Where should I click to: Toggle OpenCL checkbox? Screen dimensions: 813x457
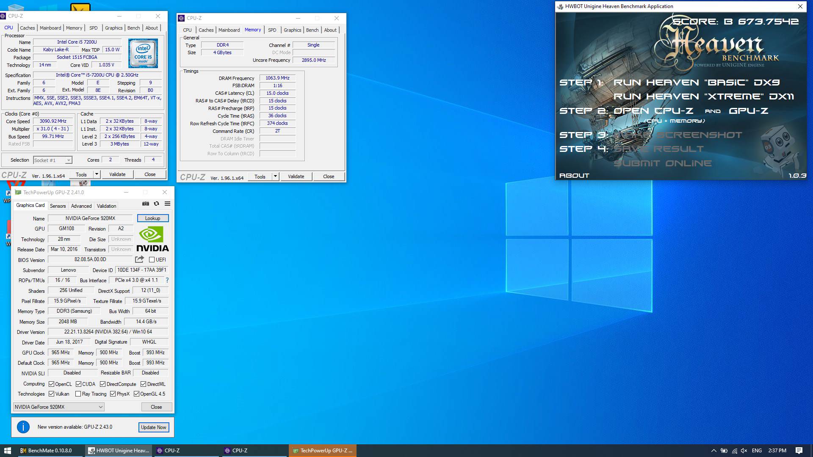tap(51, 384)
